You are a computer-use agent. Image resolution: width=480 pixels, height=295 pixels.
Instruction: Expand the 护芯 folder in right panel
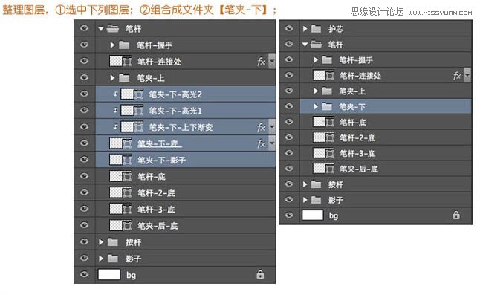click(x=305, y=29)
